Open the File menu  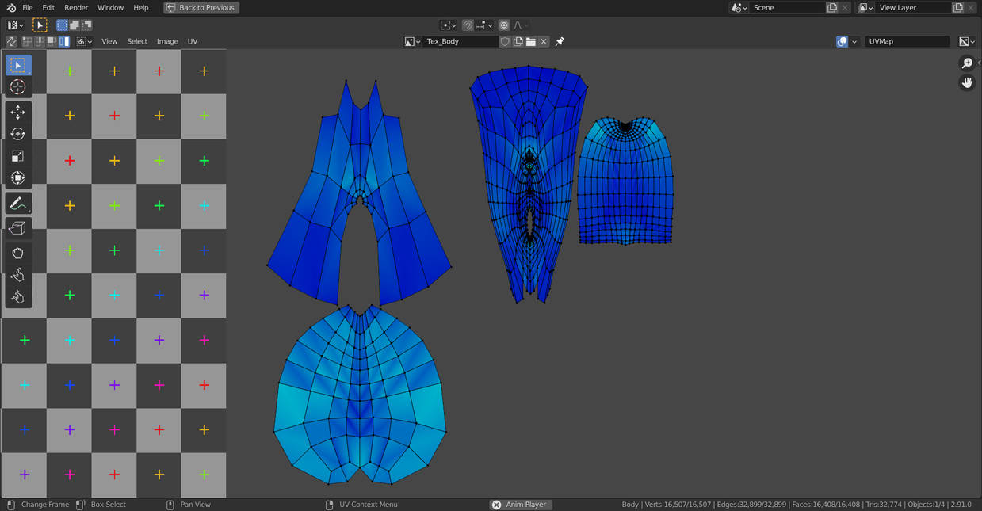point(28,8)
